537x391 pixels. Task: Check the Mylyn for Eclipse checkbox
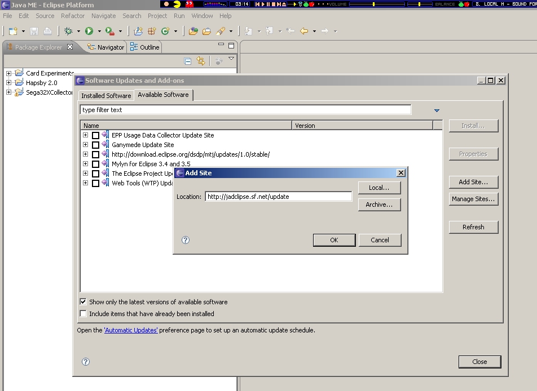[x=95, y=164]
